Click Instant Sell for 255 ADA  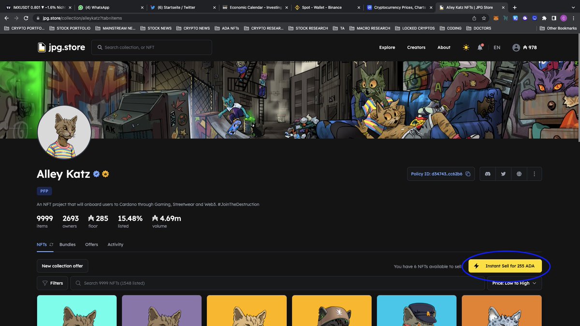point(505,266)
